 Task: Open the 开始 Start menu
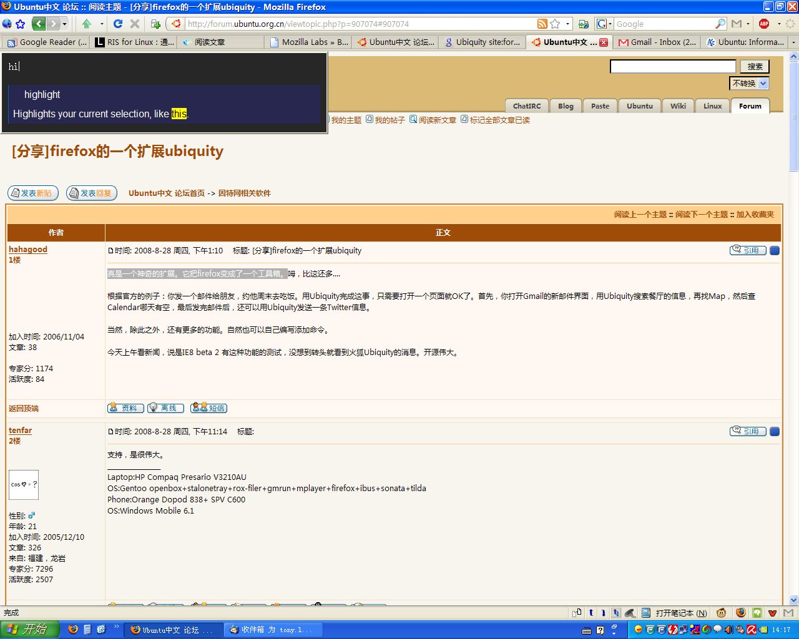pyautogui.click(x=29, y=630)
